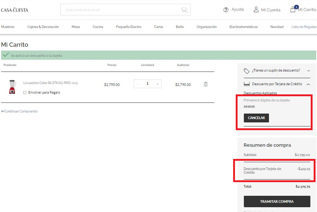
Task: Open the Muebles menu category
Action: click(8, 27)
